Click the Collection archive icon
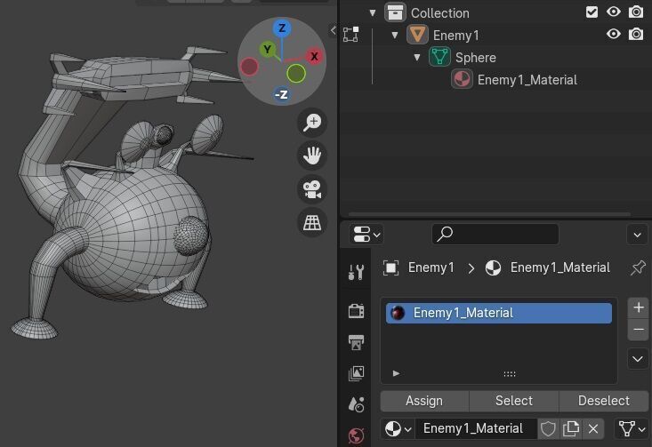Viewport: 652px width, 447px height. click(395, 12)
